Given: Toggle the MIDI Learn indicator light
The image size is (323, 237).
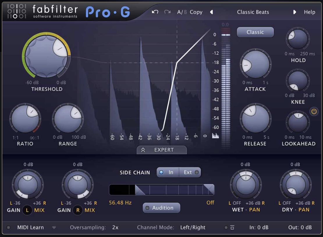Looking at the screenshot, I should [8, 227].
